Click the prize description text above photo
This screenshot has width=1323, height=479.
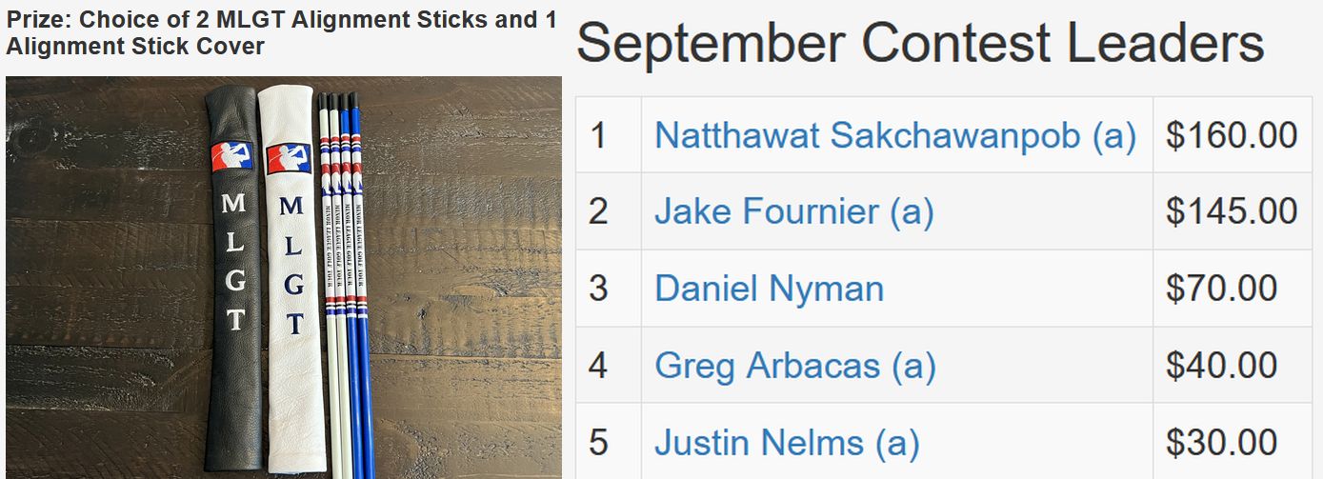(282, 32)
